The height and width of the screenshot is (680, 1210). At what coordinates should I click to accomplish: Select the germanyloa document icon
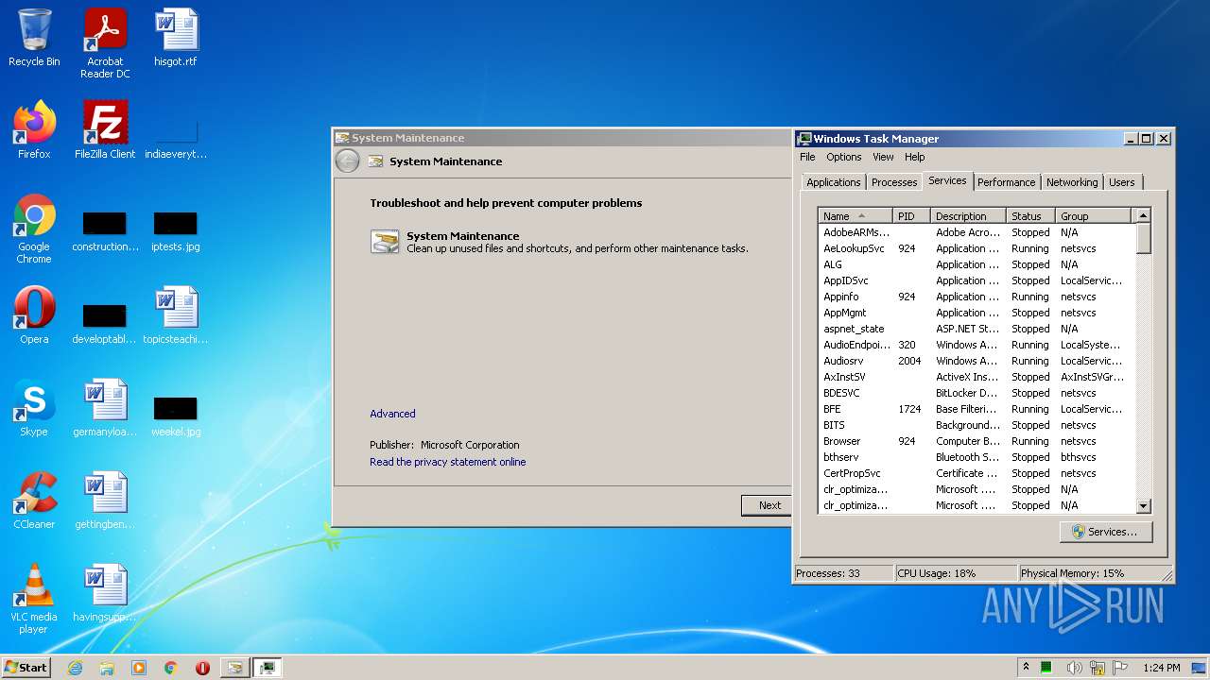tap(105, 408)
